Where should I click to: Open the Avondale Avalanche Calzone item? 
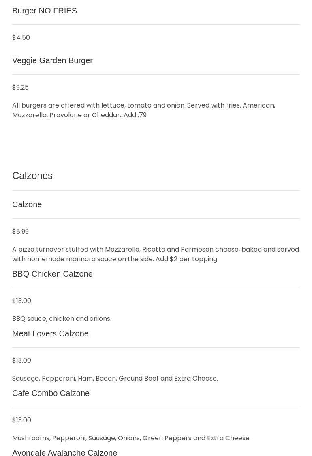tap(64, 452)
